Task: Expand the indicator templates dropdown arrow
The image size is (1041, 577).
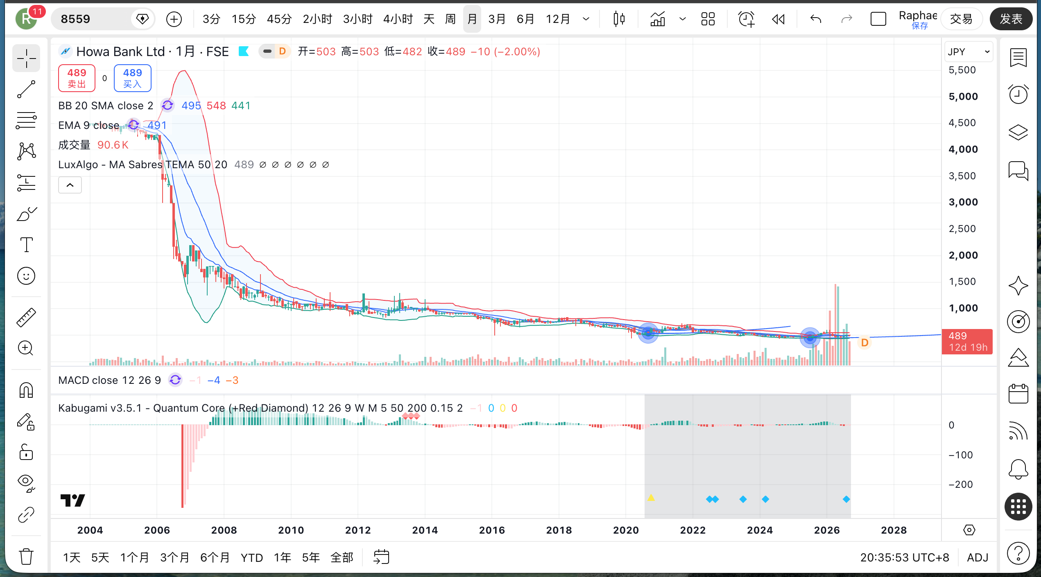Action: [682, 19]
